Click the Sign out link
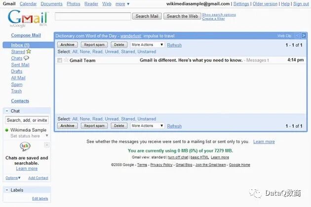 (x=301, y=4)
